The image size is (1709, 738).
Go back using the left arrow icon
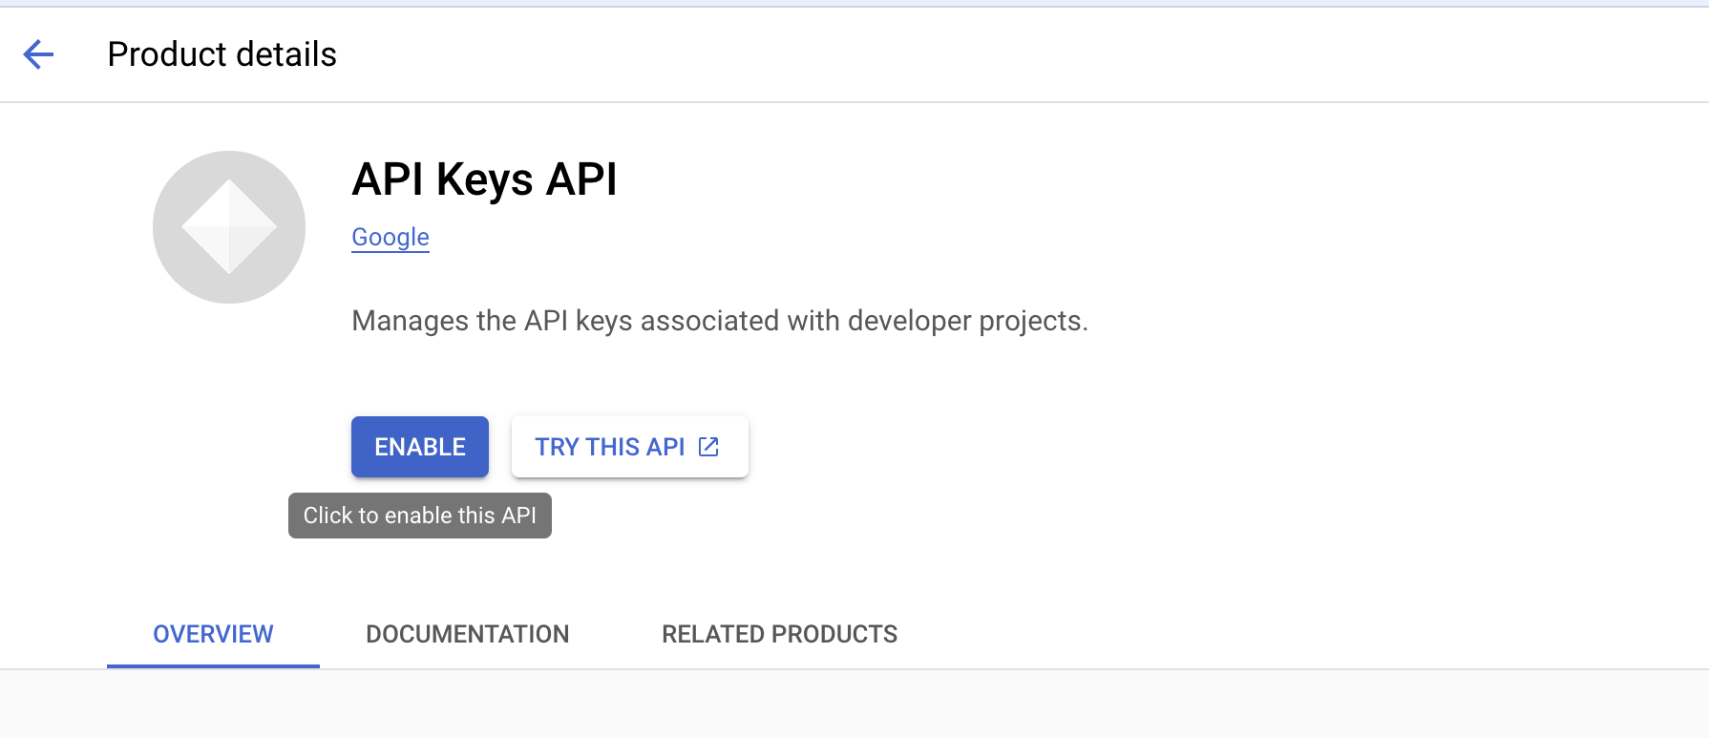pos(38,54)
